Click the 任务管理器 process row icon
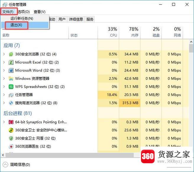The width and height of the screenshot is (194, 172). (11, 95)
